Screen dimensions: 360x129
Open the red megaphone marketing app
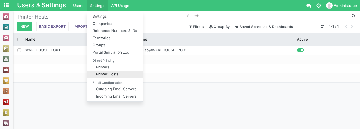coord(6,102)
